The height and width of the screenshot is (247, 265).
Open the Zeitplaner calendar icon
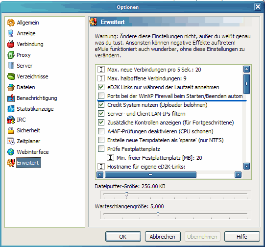[11, 141]
